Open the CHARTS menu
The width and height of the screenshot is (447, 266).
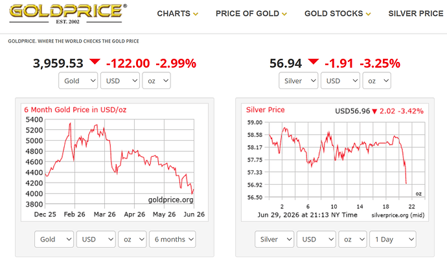click(x=178, y=14)
